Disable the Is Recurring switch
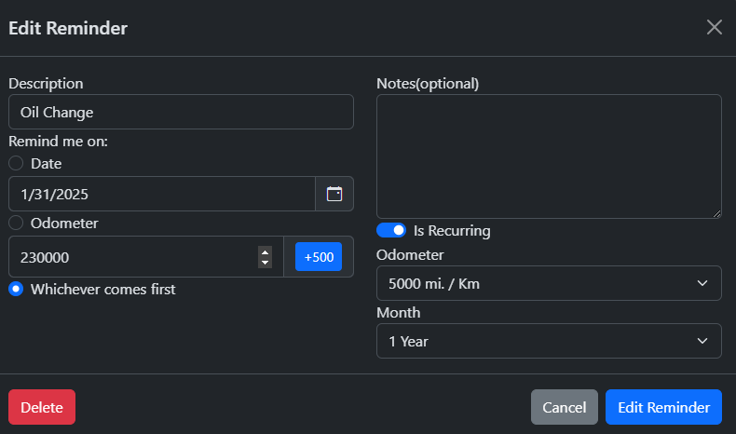Viewport: 736px width, 434px height. tap(391, 230)
